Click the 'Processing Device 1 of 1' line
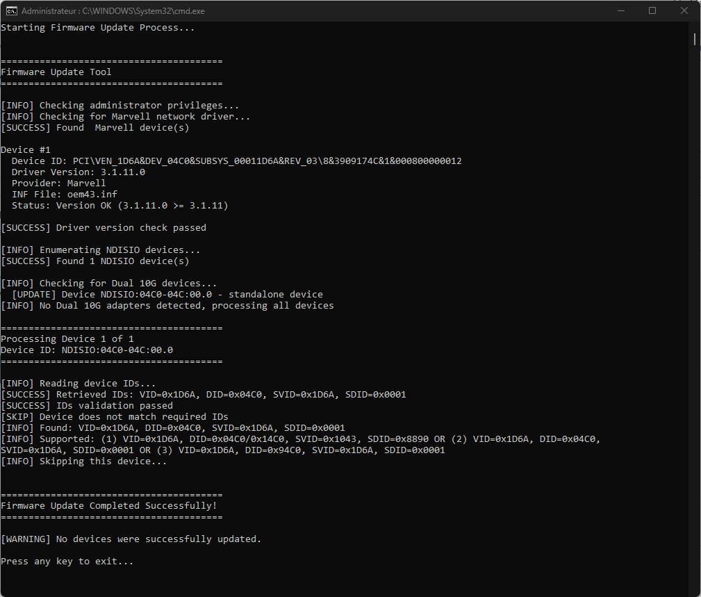This screenshot has width=701, height=597. tap(67, 338)
